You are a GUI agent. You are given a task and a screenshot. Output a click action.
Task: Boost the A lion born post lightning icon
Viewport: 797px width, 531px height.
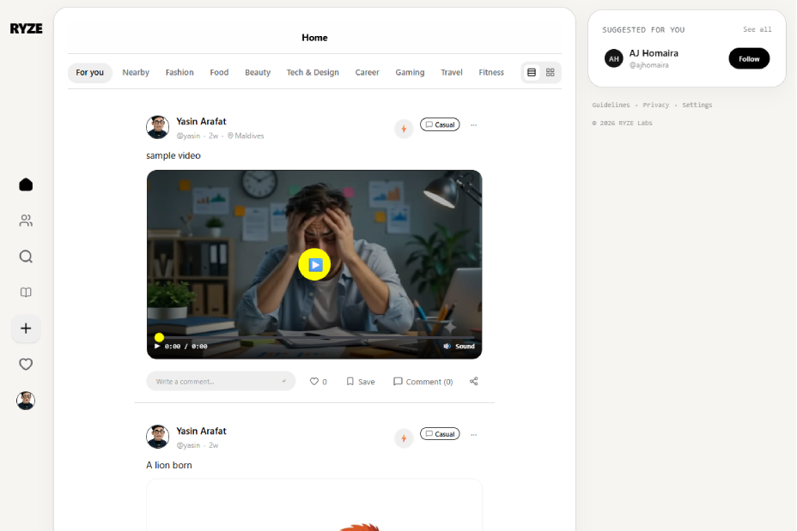(405, 438)
